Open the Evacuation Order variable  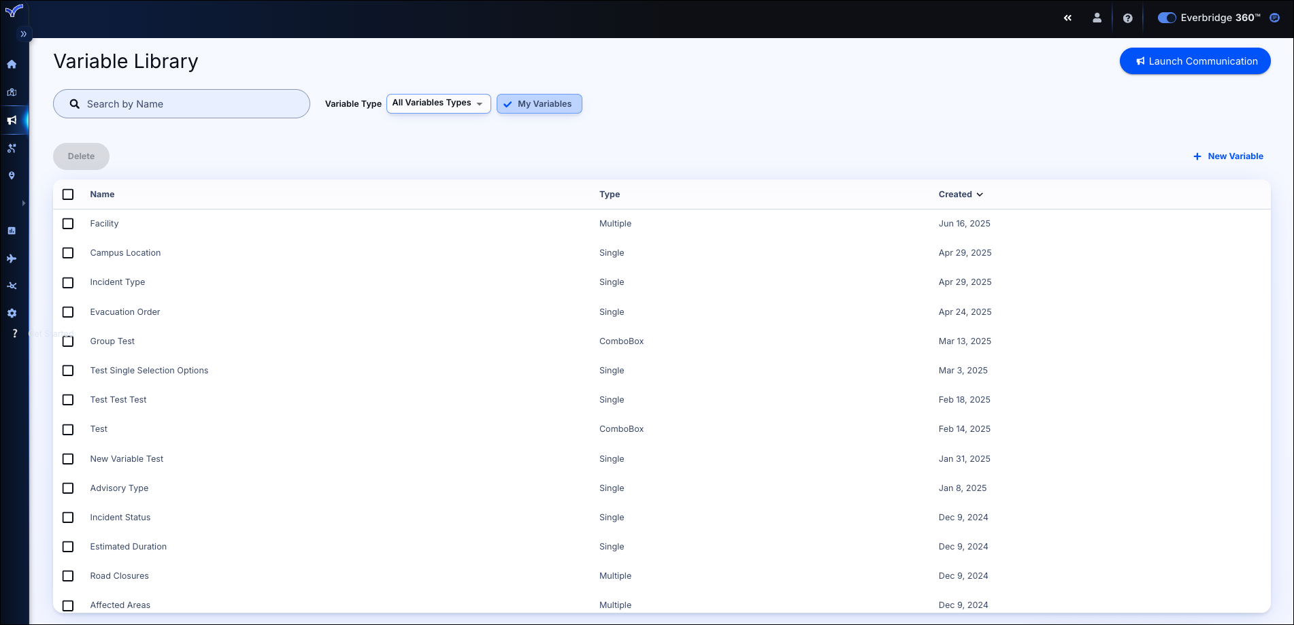(x=125, y=312)
